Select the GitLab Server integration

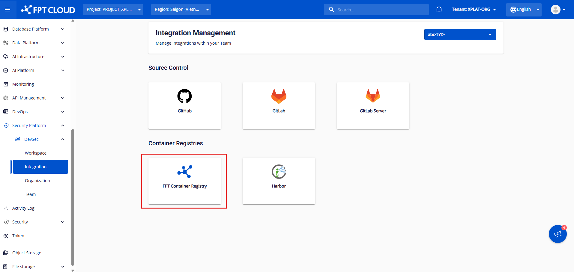373,105
